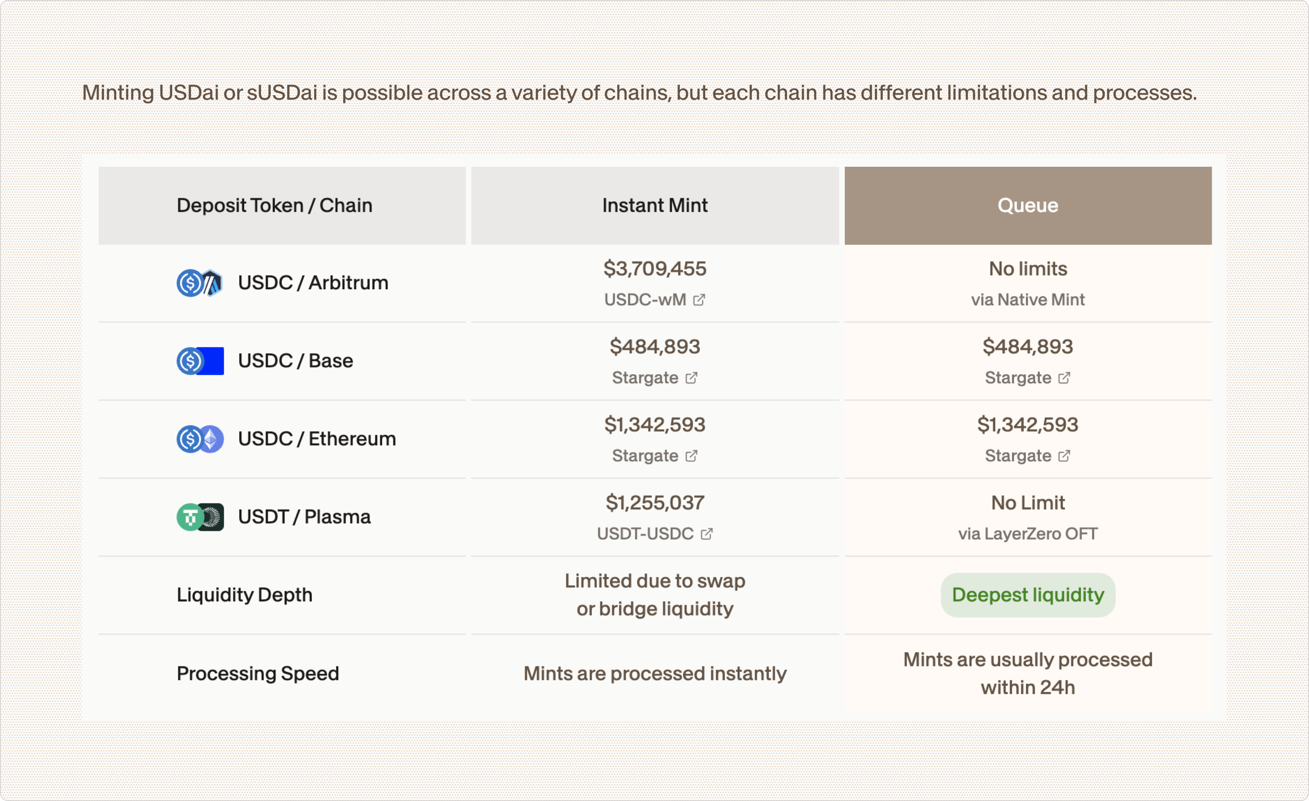This screenshot has width=1309, height=801.
Task: Open the USDC-wM link
Action: [645, 300]
